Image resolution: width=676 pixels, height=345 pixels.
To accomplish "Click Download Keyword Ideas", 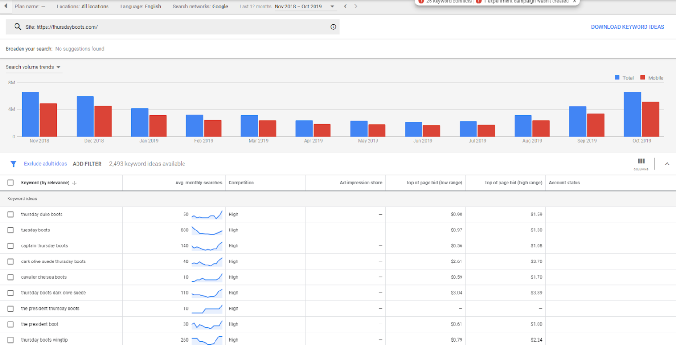I will click(x=627, y=27).
